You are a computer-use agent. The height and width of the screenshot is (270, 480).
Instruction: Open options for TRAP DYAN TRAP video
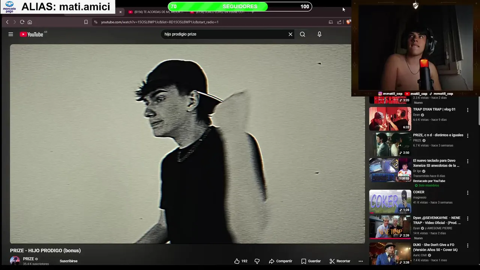pyautogui.click(x=468, y=110)
